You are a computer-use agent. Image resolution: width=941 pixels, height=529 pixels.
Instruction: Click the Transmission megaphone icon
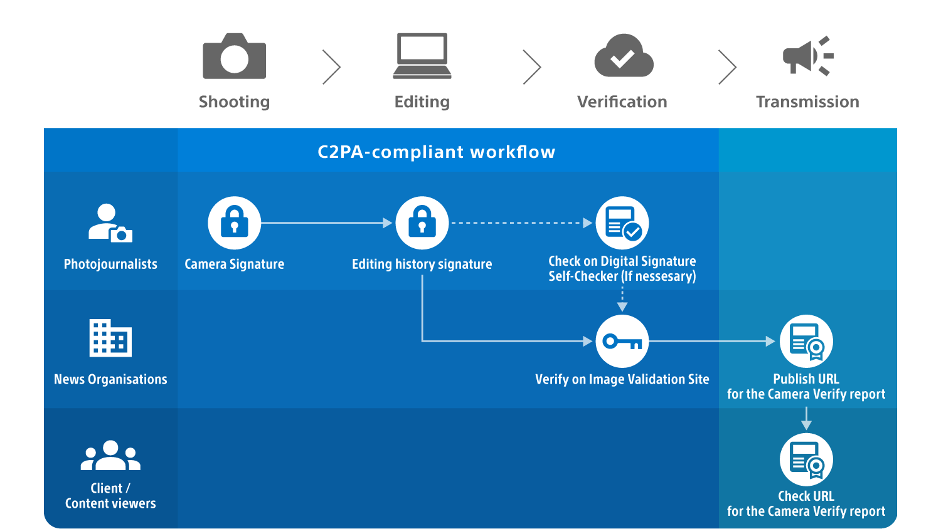(808, 56)
